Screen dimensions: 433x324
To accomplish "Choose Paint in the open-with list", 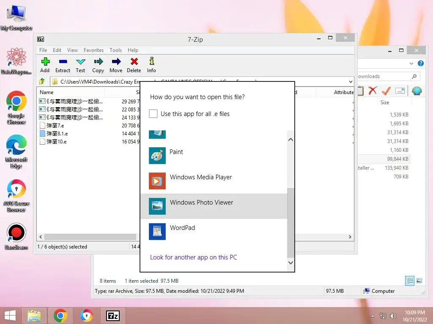I will pyautogui.click(x=214, y=156).
